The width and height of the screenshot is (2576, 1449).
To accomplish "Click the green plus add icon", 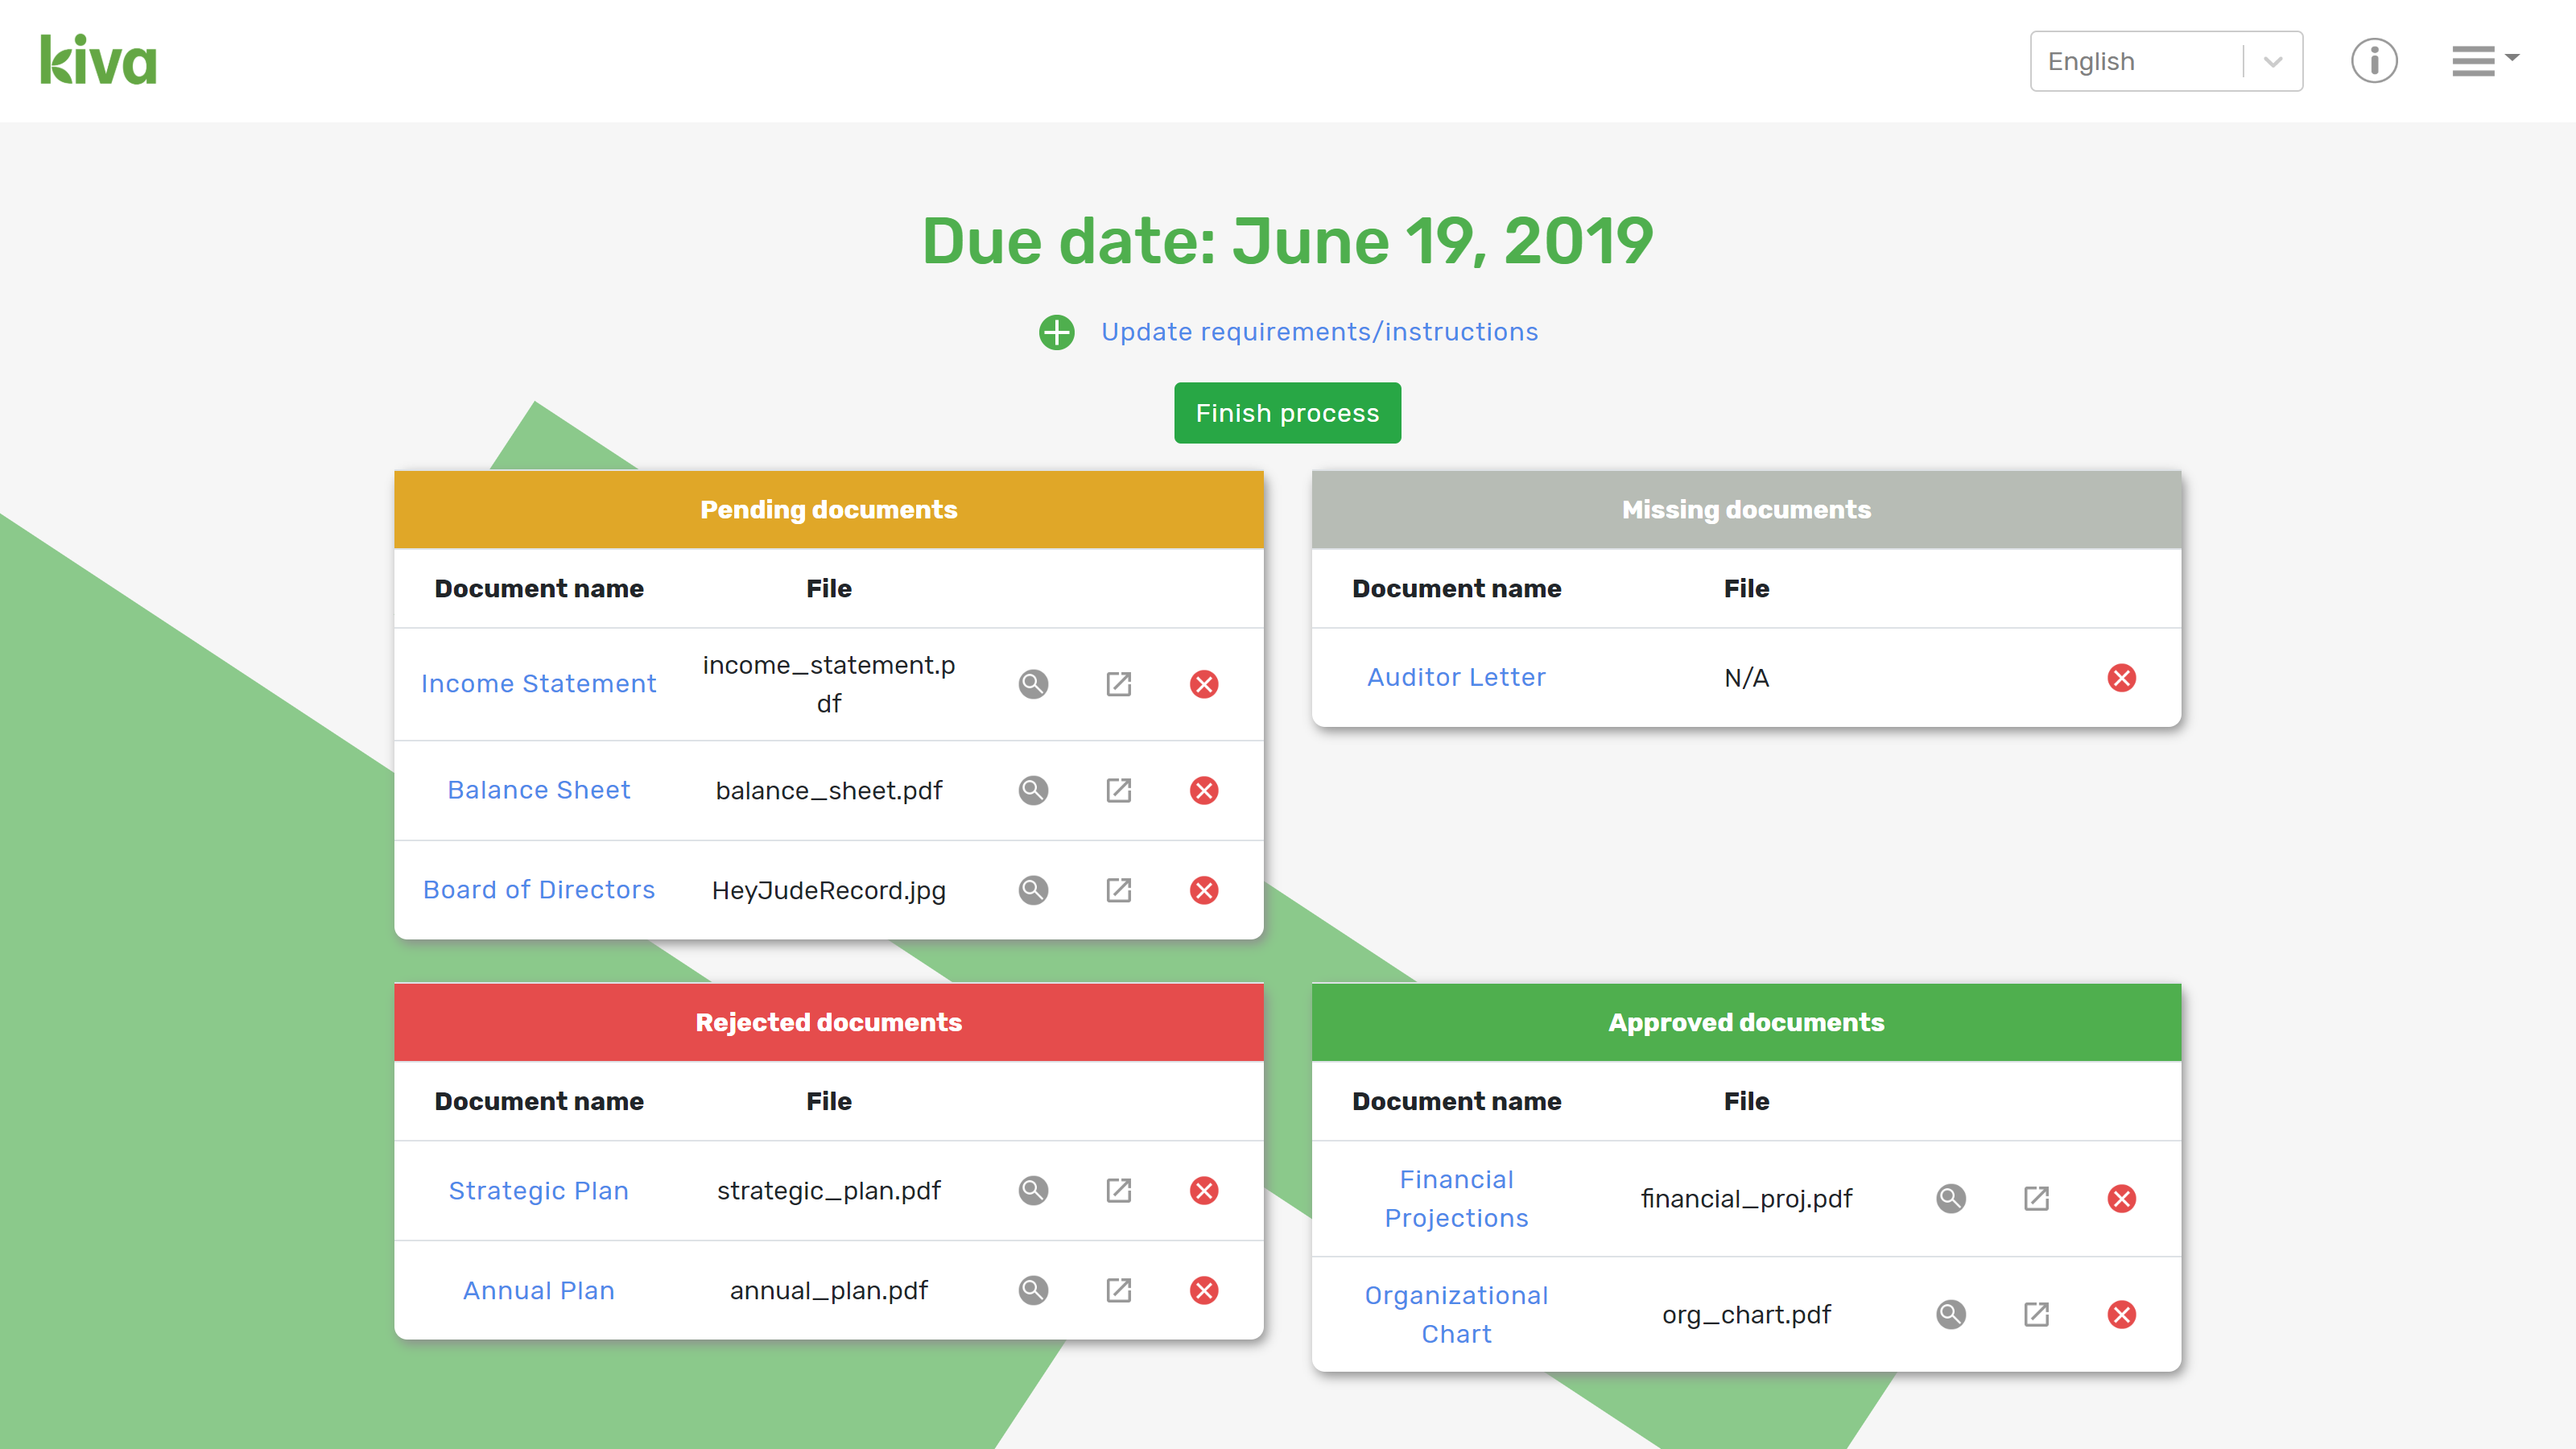I will point(1056,332).
